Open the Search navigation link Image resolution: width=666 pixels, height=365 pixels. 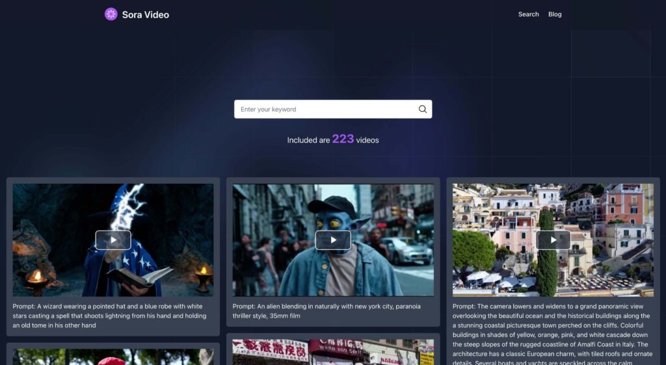(528, 14)
